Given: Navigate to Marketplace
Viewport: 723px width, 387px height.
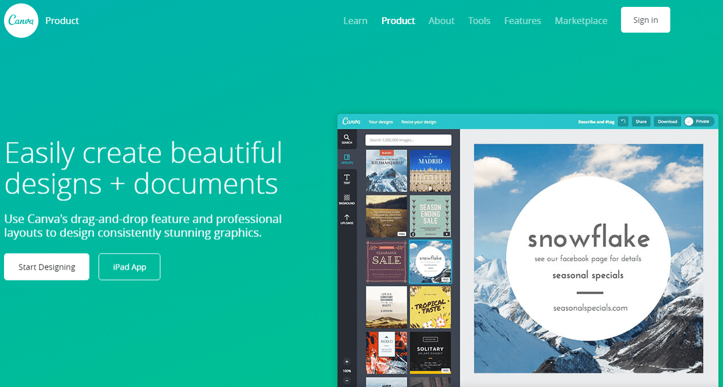Looking at the screenshot, I should [x=580, y=21].
